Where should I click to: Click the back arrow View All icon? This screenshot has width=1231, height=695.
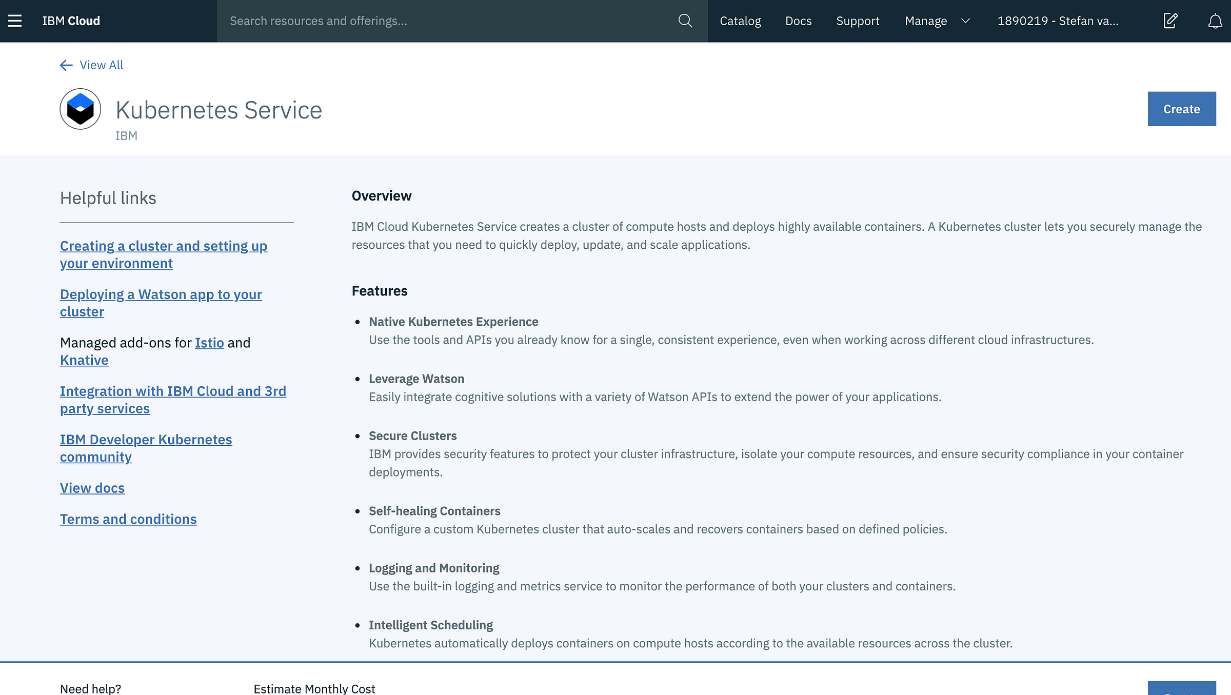point(66,65)
